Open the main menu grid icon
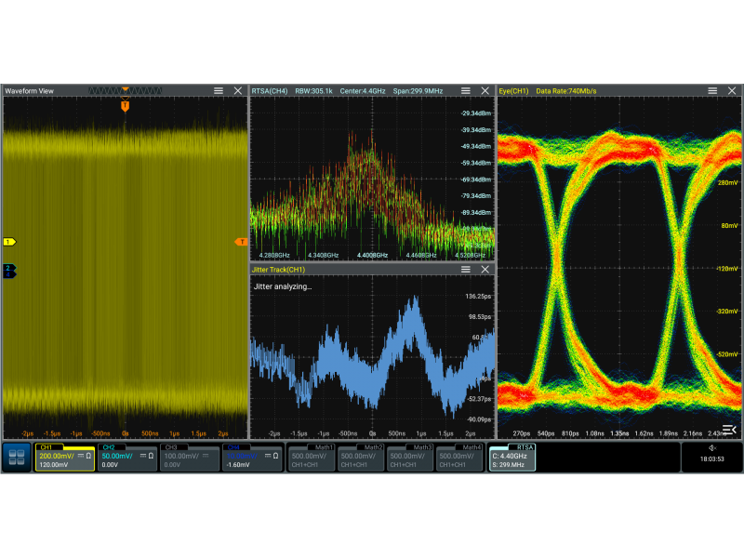This screenshot has height=558, width=744. point(16,457)
